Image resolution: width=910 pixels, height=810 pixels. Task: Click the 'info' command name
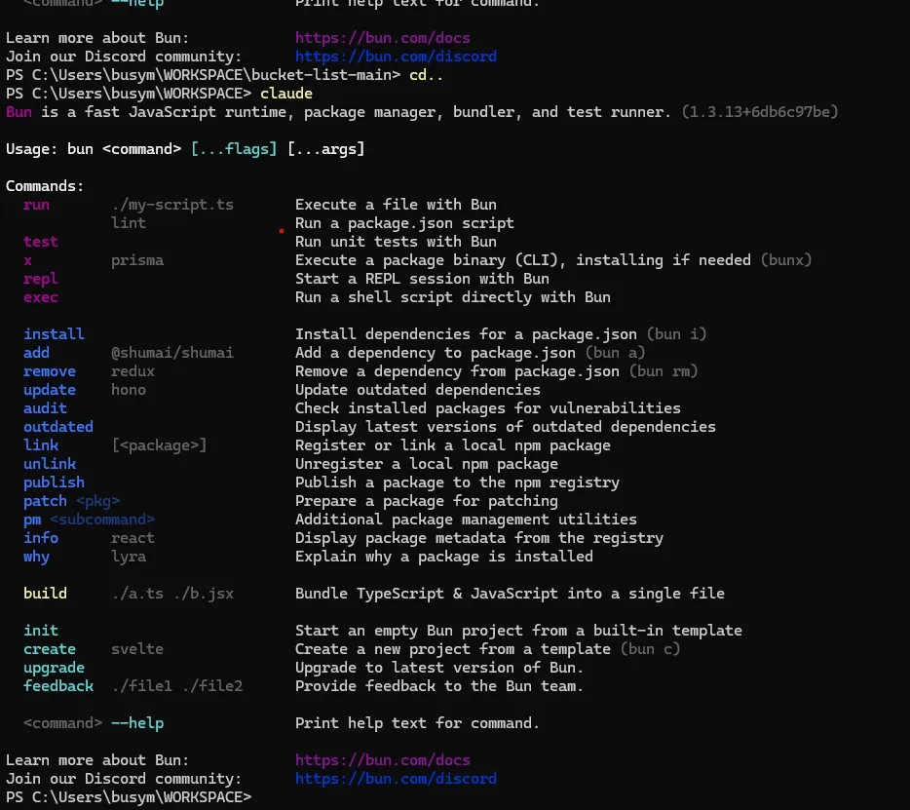coord(41,538)
